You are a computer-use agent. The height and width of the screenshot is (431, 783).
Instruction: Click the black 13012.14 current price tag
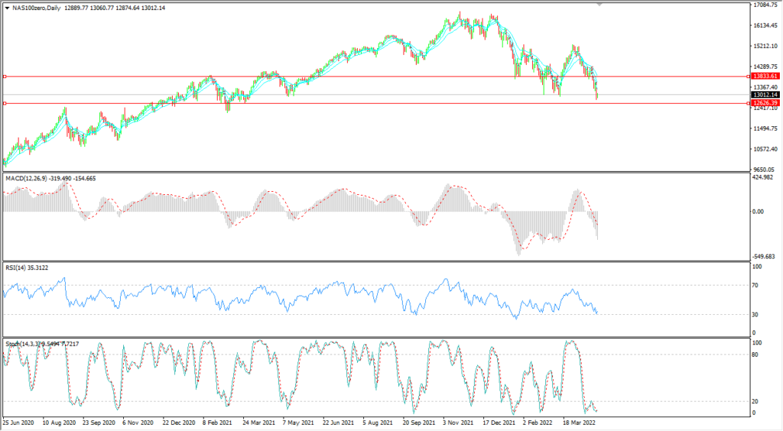[x=765, y=95]
